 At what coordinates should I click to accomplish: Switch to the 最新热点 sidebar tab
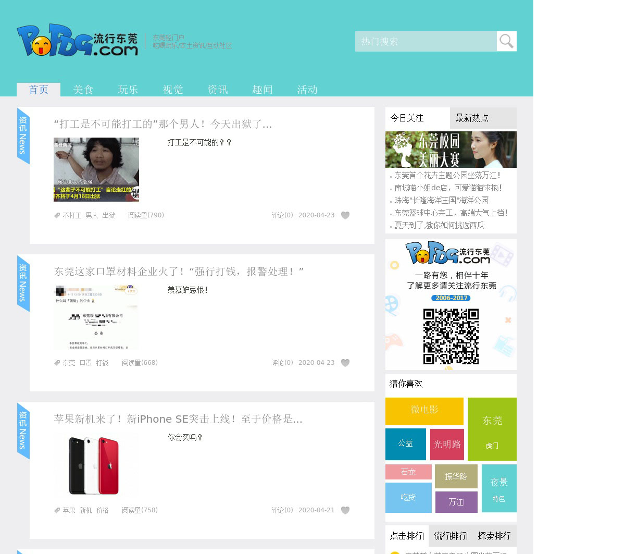pos(483,118)
